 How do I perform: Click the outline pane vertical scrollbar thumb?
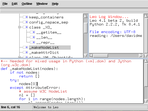(85, 28)
